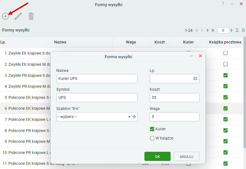Screen dimensions: 246x169
Task: Click the vertical scrollbar of the list
Action: [x=245, y=92]
